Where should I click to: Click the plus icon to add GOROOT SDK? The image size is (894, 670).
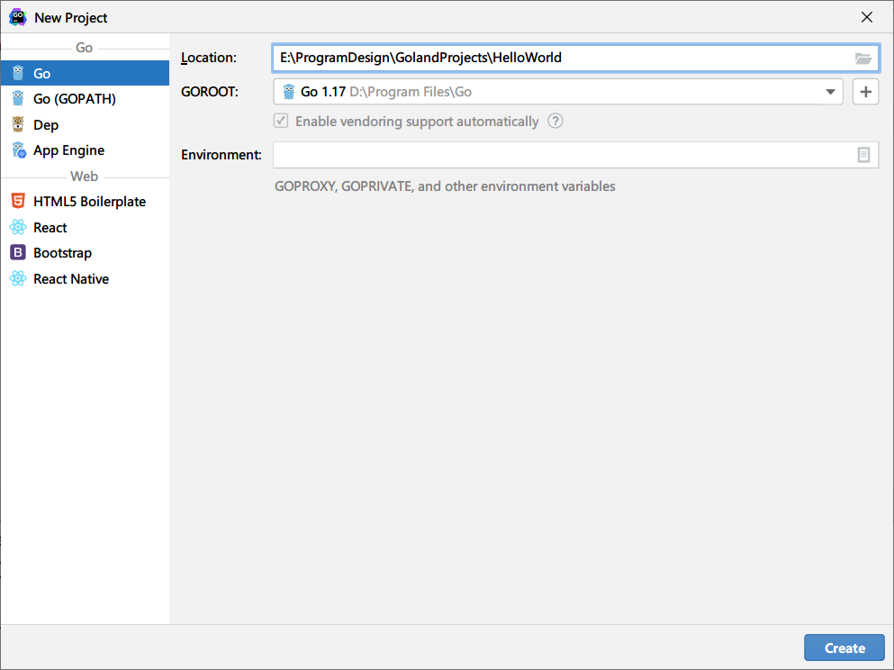click(x=865, y=92)
